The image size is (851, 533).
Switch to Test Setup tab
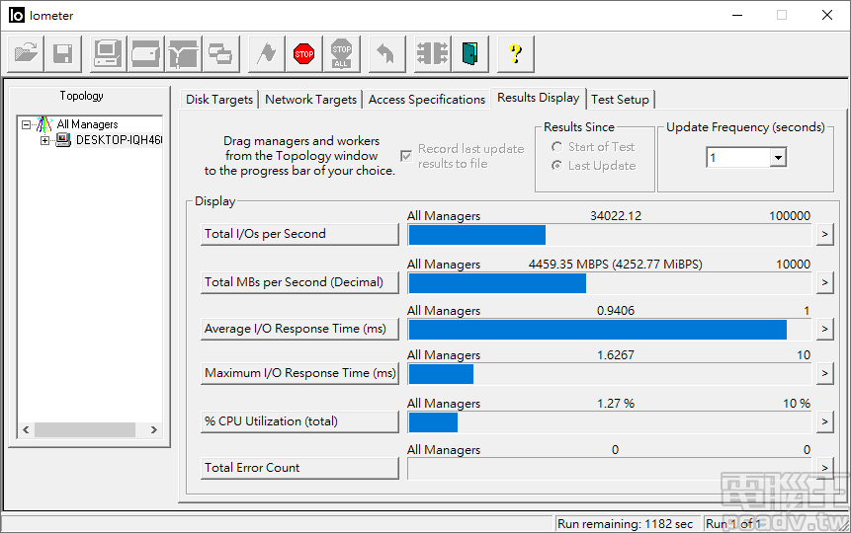(x=621, y=100)
